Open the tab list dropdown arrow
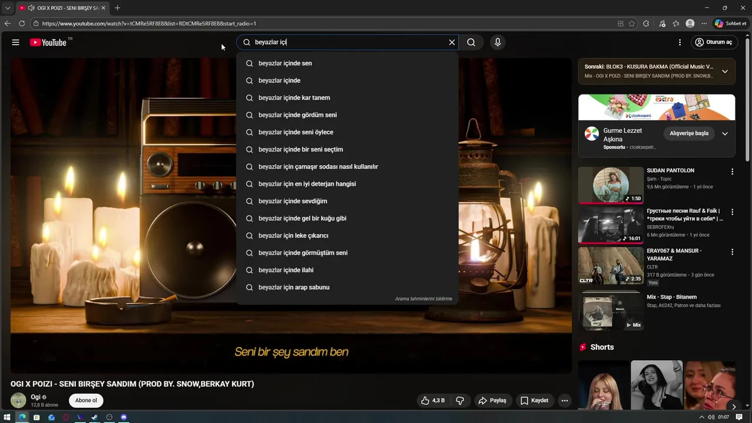 pyautogui.click(x=8, y=8)
